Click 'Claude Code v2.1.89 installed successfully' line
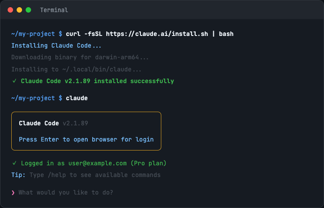Viewport: 324px width, 208px height. [97, 81]
